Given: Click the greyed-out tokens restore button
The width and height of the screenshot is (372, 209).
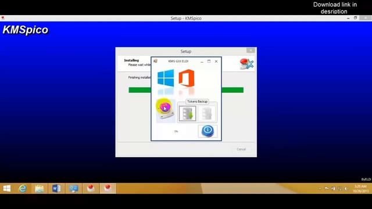Looking at the screenshot, I should pos(207,114).
